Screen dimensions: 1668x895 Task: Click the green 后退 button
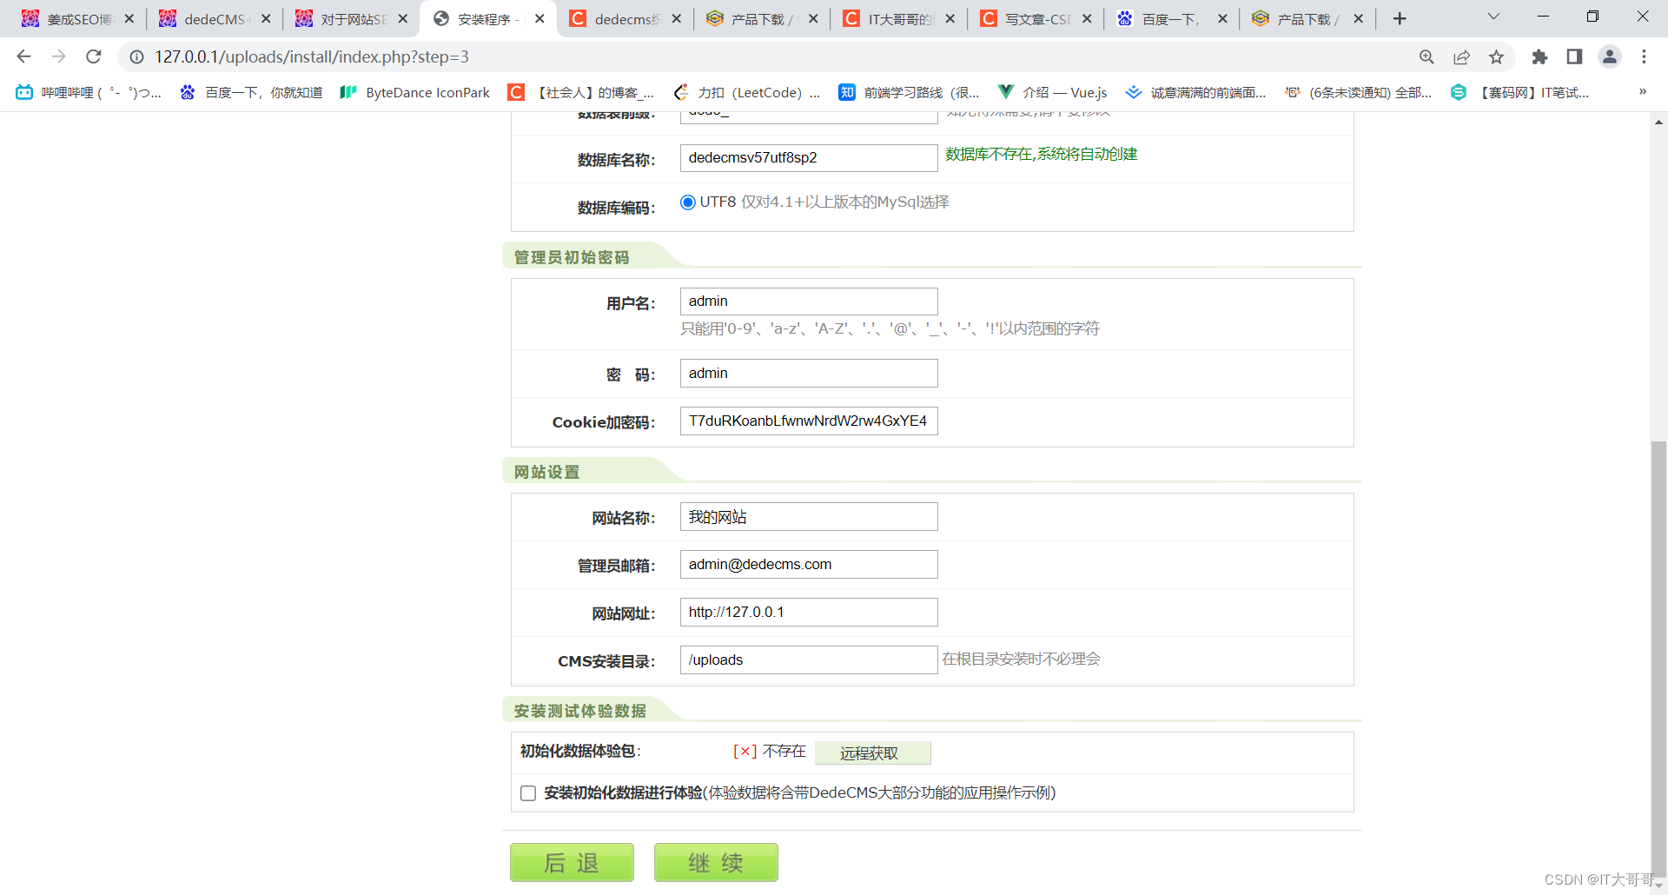tap(572, 863)
